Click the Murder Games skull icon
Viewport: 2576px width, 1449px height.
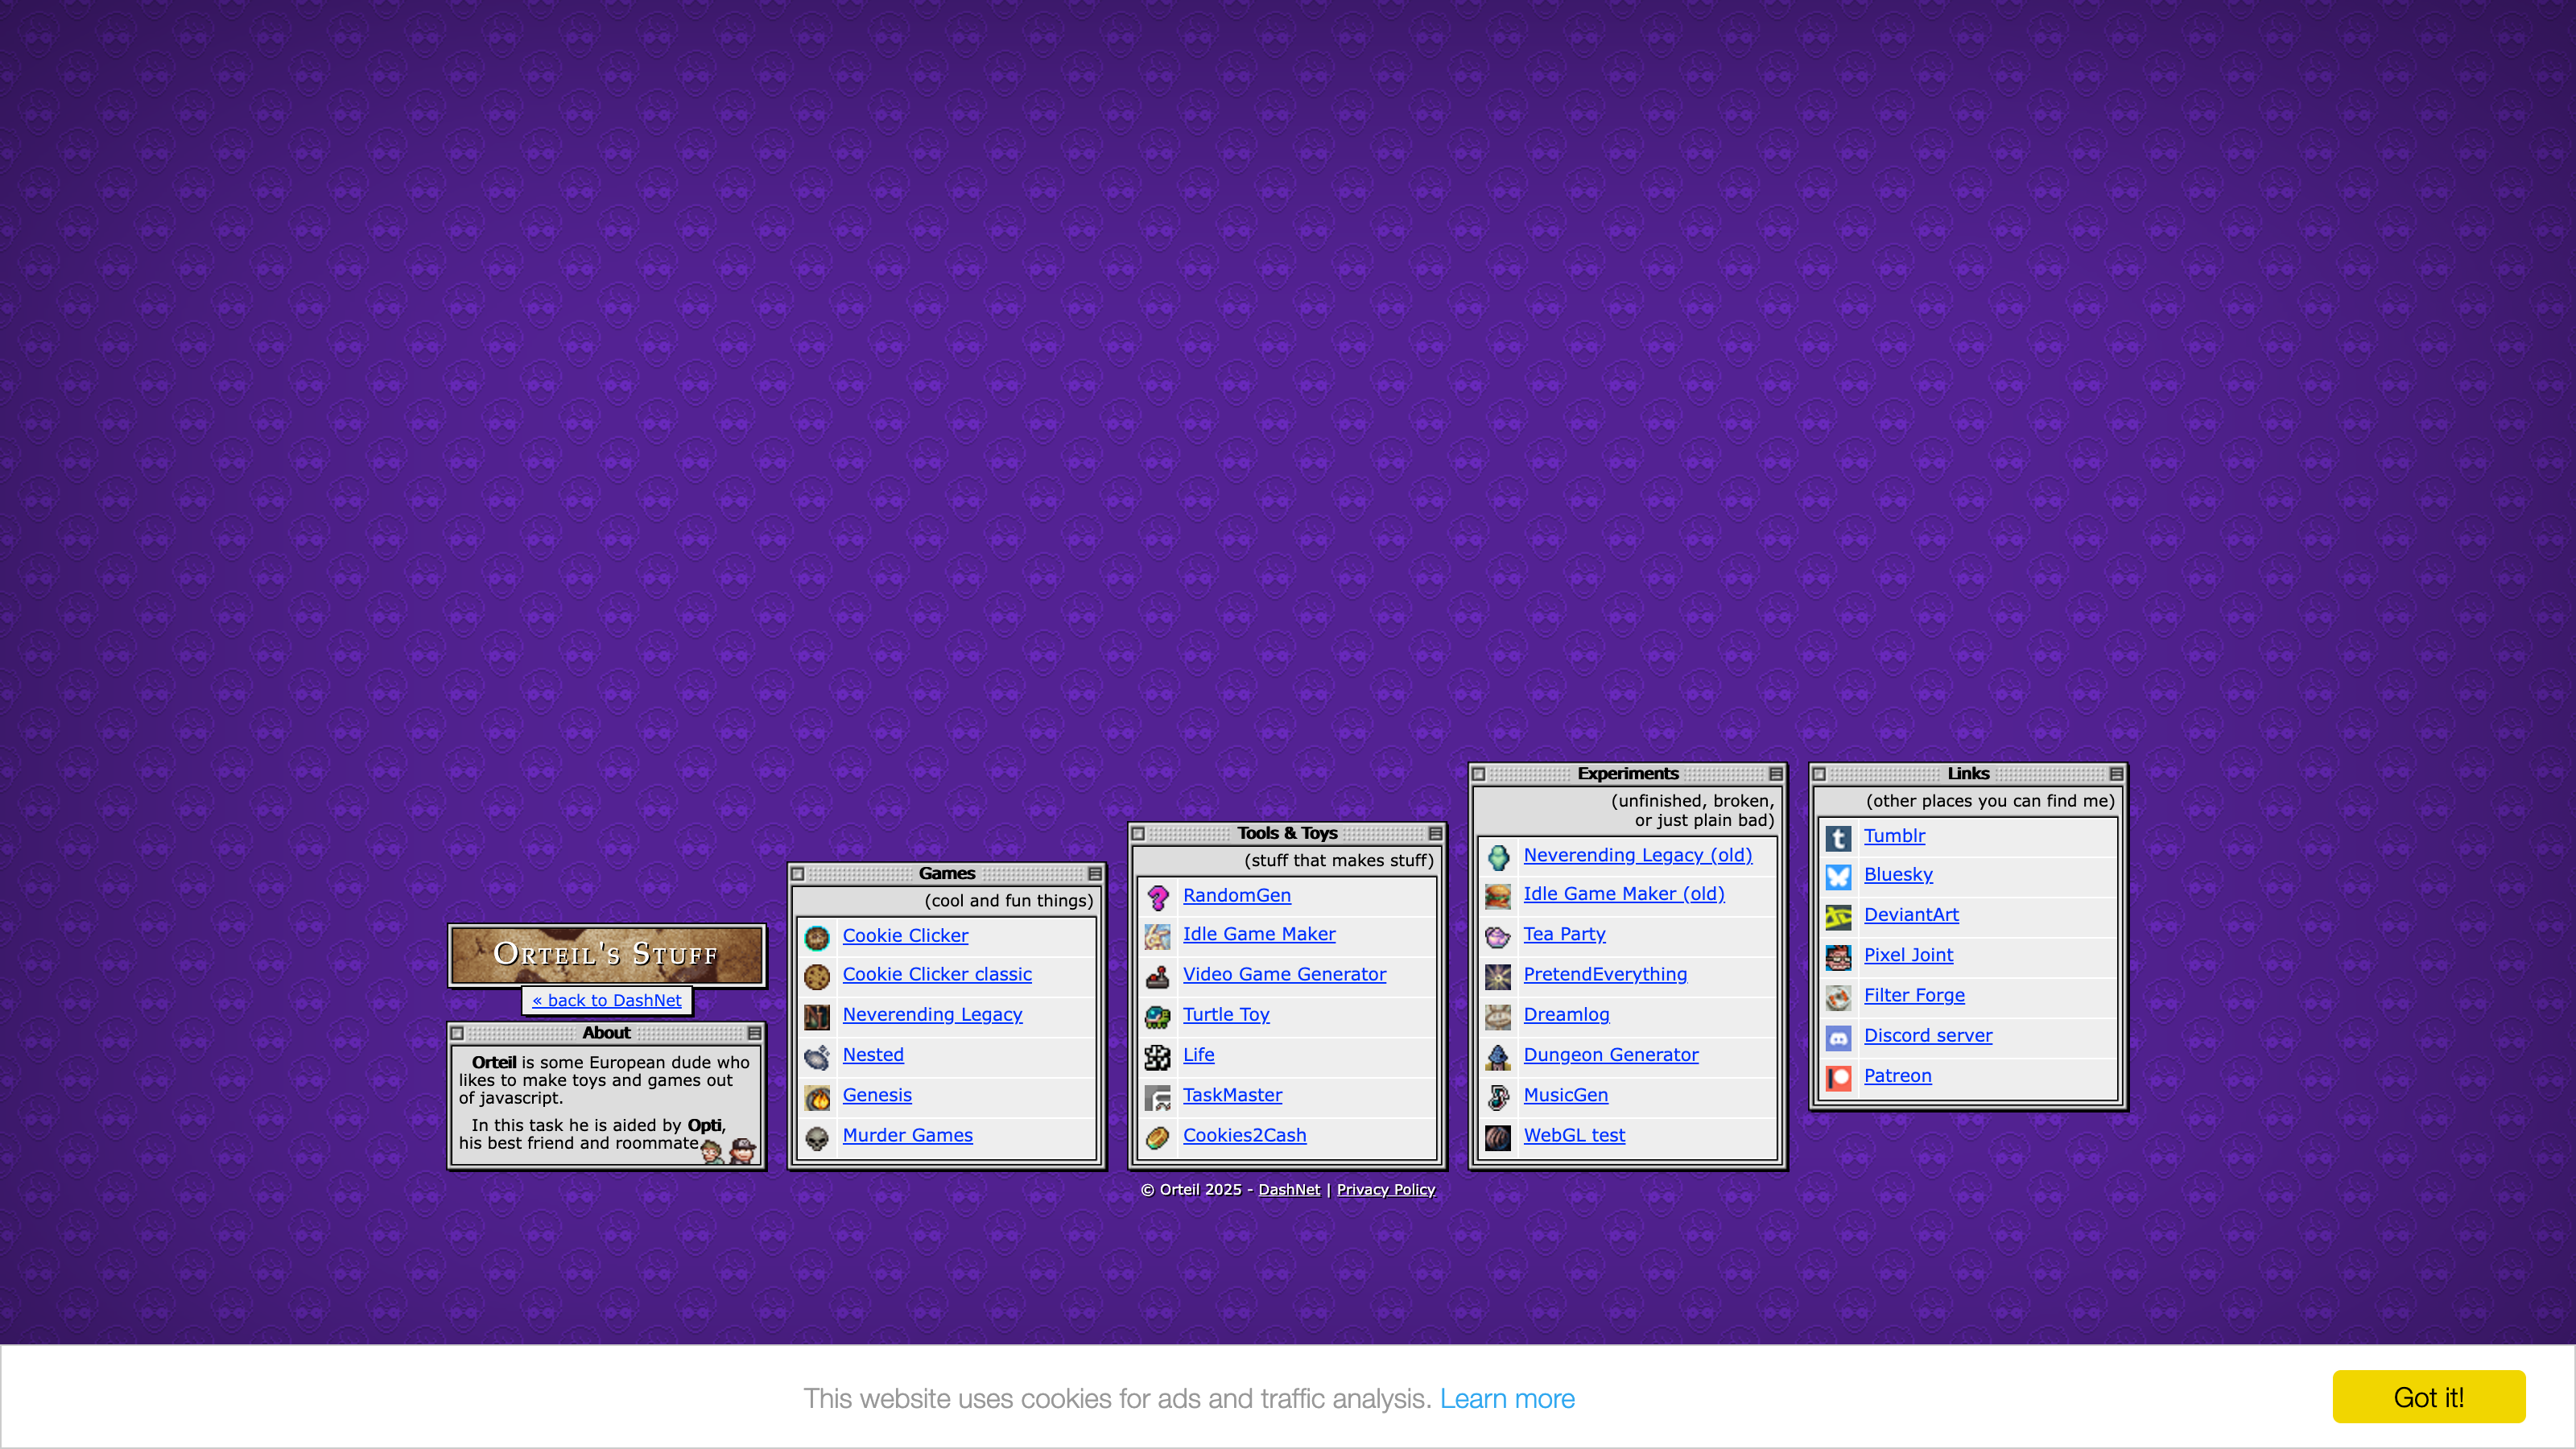coord(817,1138)
